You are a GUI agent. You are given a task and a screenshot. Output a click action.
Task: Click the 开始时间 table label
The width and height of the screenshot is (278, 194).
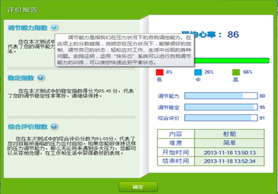coord(176,152)
